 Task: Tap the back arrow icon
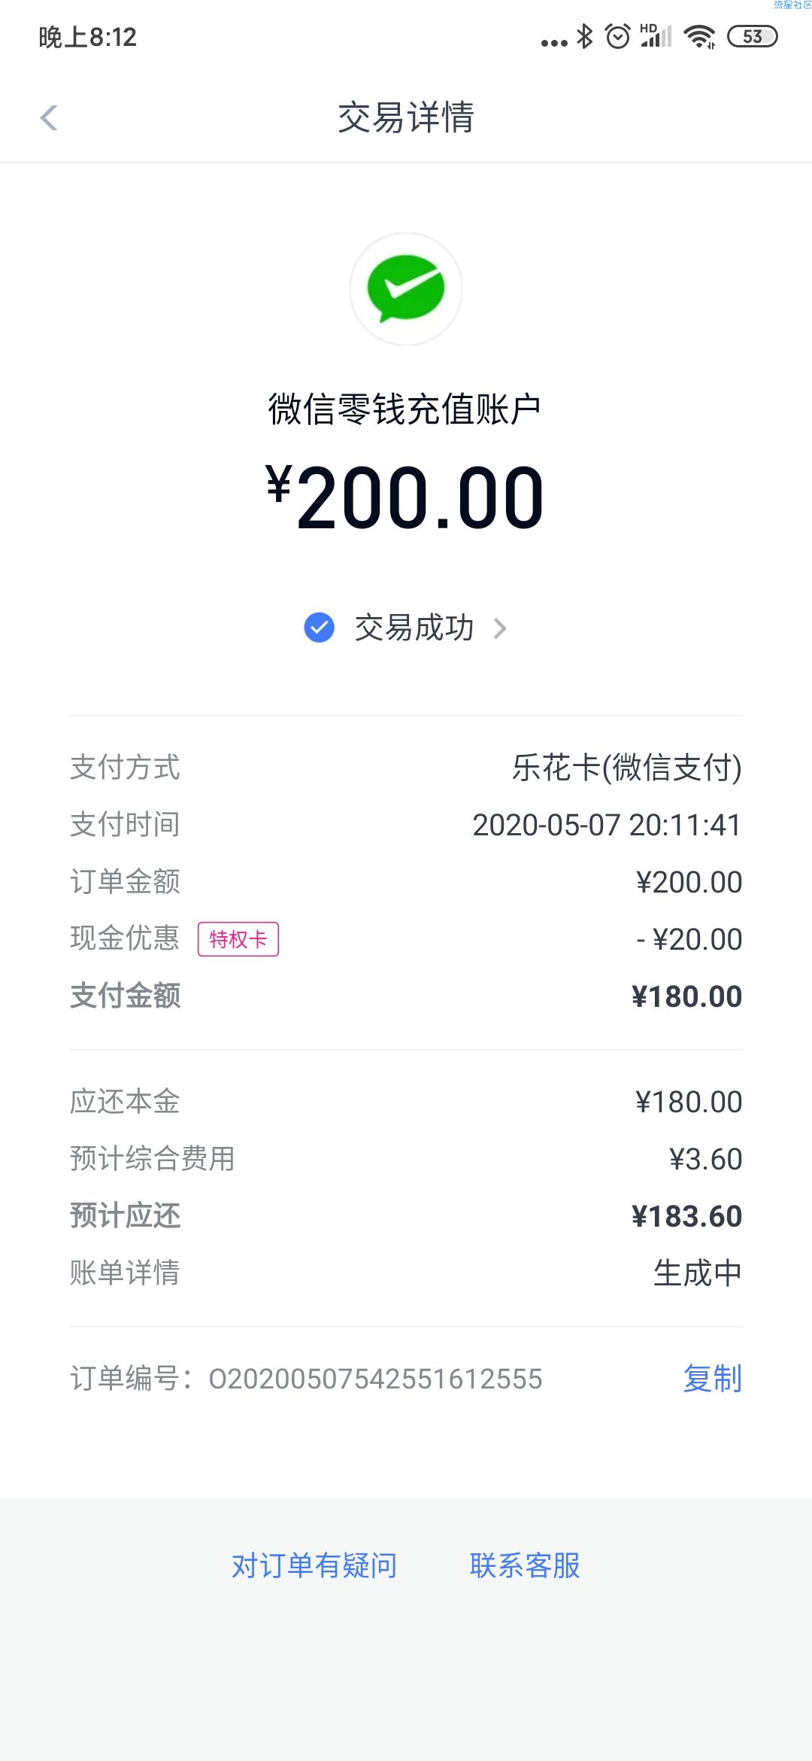[49, 117]
